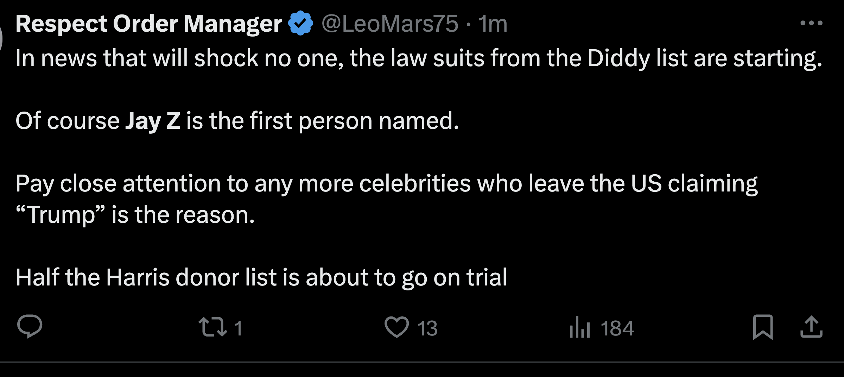
Task: Like the tweet with the heart icon
Action: [396, 327]
